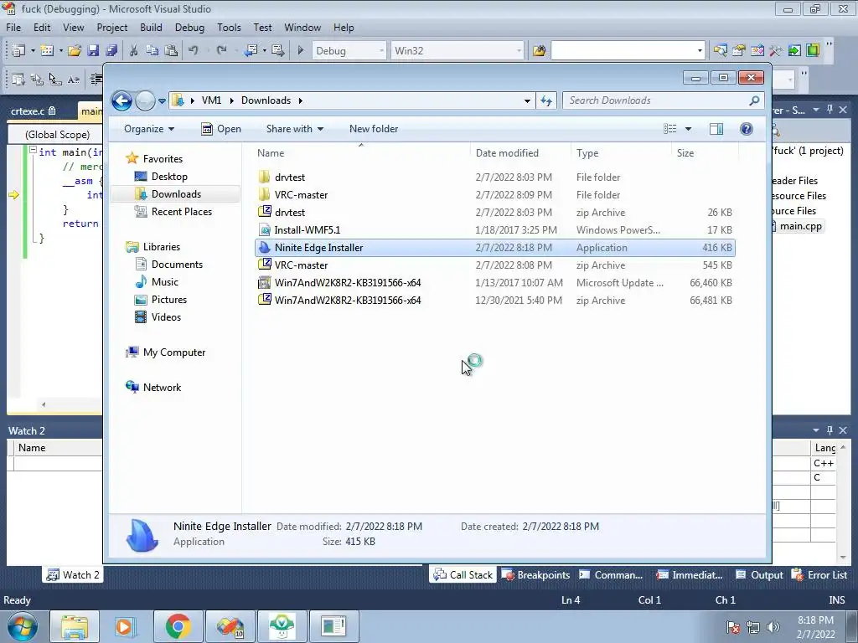Open Win32 platform combo box
Viewport: 858px width, 643px height.
tap(457, 51)
